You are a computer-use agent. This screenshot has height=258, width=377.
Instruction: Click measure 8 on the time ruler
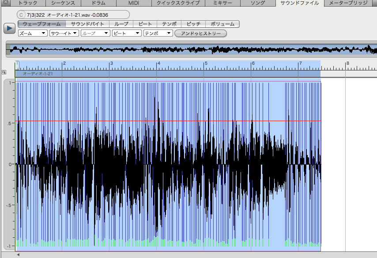coord(347,63)
